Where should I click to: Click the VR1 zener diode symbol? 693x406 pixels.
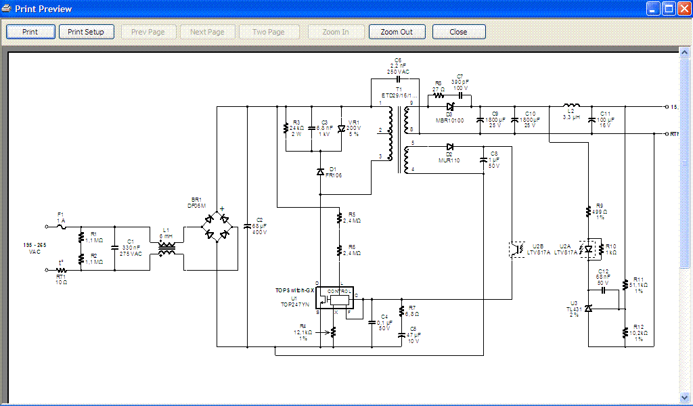click(341, 129)
